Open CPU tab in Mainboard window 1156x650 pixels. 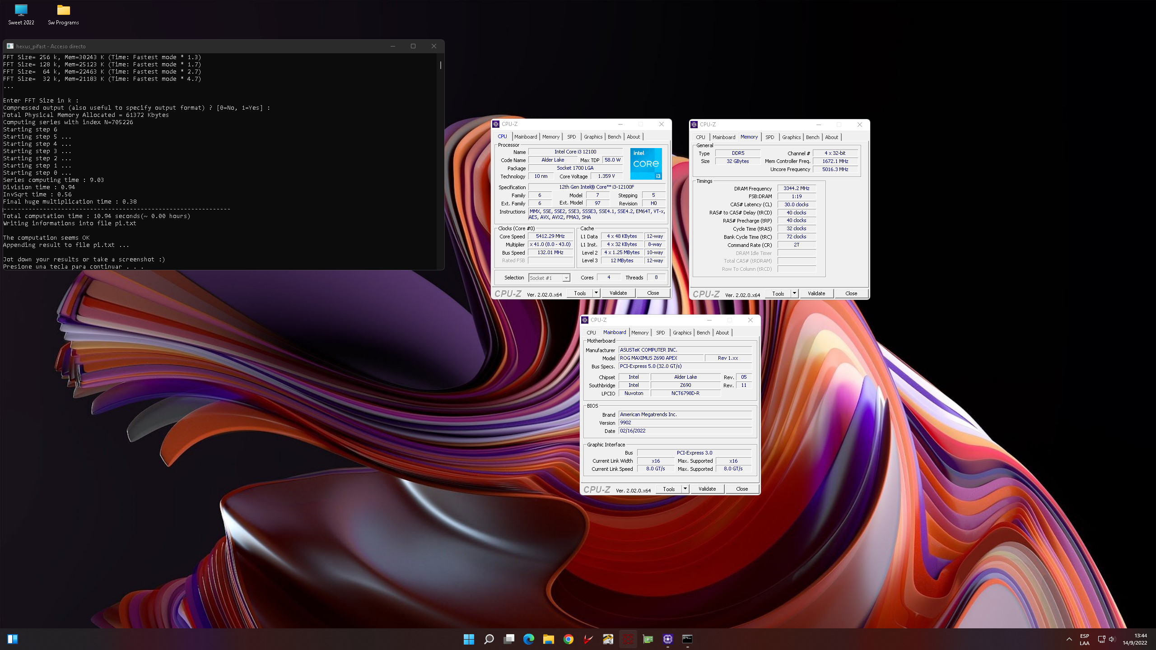click(x=591, y=333)
